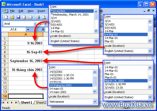Viewport: 157px width, 111px height.
Task: Open the locale dropdown under the *3/14/2001 list
Action: [96, 41]
